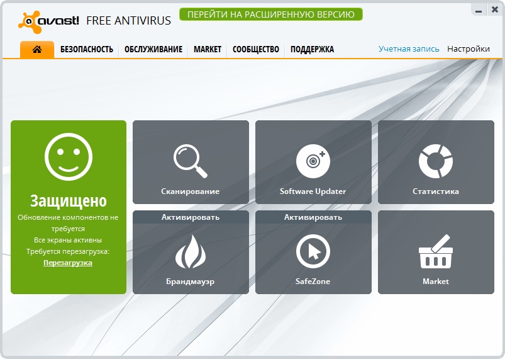505x359 pixels.
Task: Switch to the БЕЗОПАСНОСТЬ tab
Action: click(87, 50)
